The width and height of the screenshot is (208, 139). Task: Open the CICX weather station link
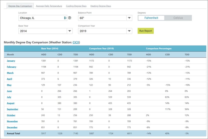click(76, 42)
